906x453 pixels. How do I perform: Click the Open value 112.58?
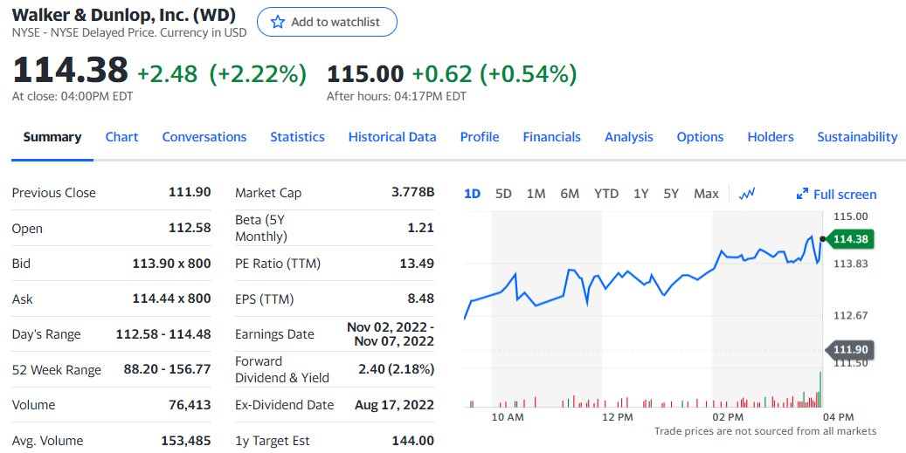pyautogui.click(x=190, y=227)
